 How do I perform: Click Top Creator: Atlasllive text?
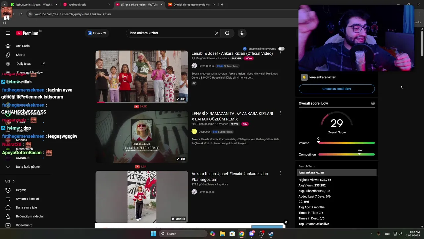pos(314,224)
